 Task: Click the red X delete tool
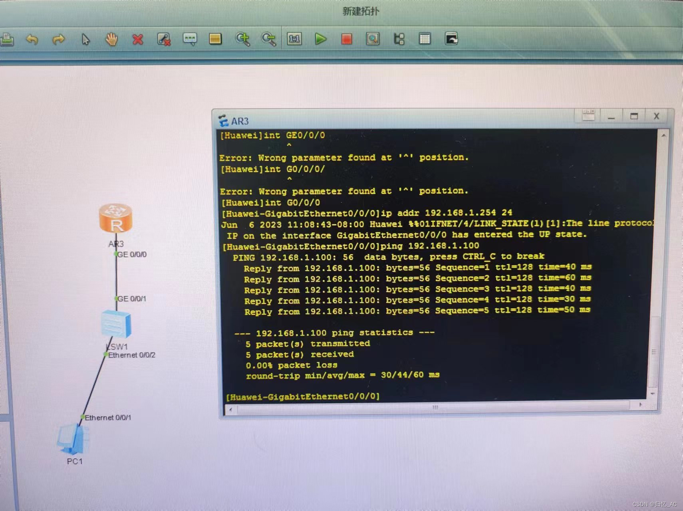point(138,39)
